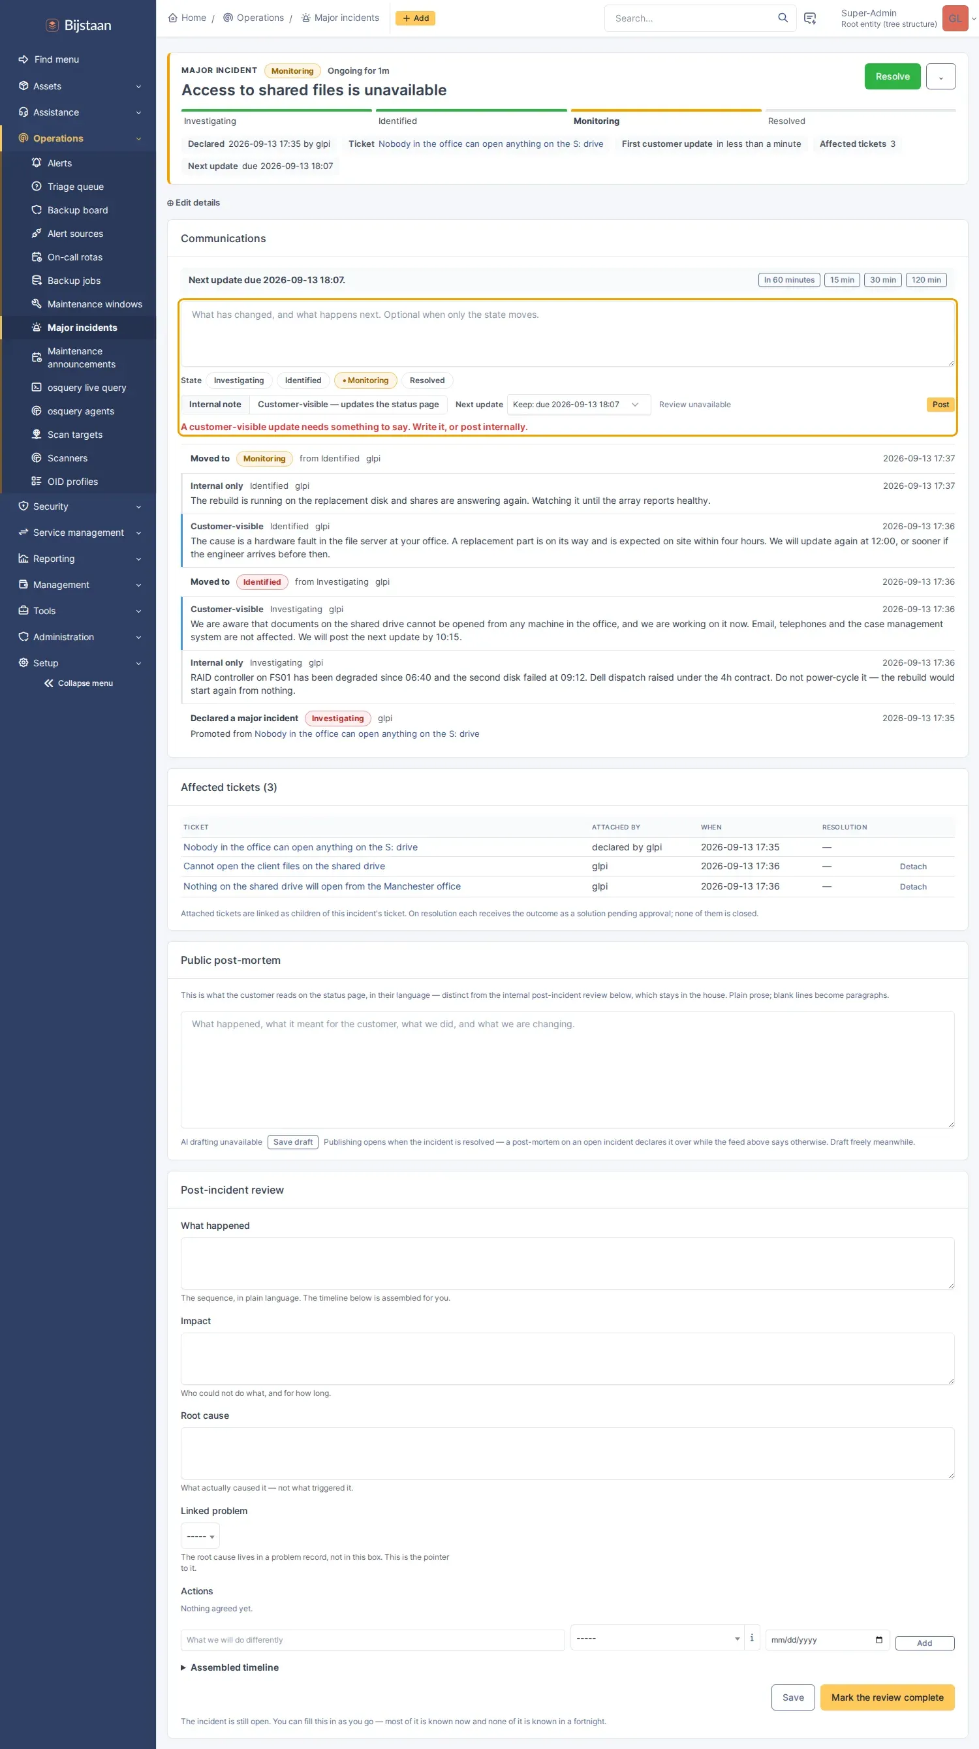The image size is (979, 1749).
Task: Open the Security sidebar menu
Action: tap(78, 506)
